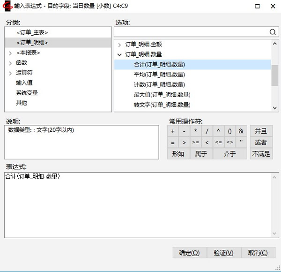The image size is (281, 272).
Task: Insert the less-than operator
Action: click(x=207, y=143)
